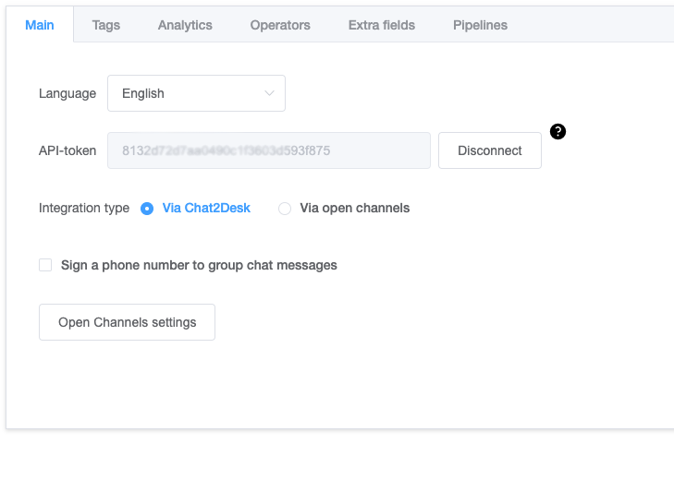Screen dimensions: 674x492
Task: Click the API-token field label
Action: tap(67, 150)
